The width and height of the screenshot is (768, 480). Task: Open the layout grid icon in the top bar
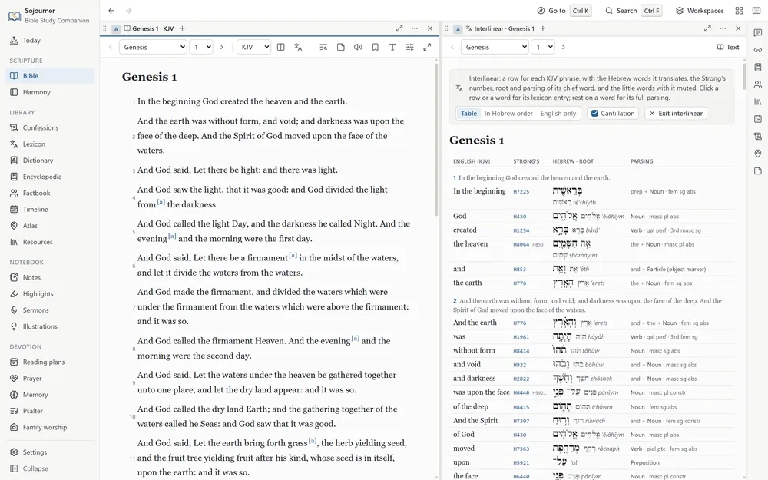(x=739, y=10)
